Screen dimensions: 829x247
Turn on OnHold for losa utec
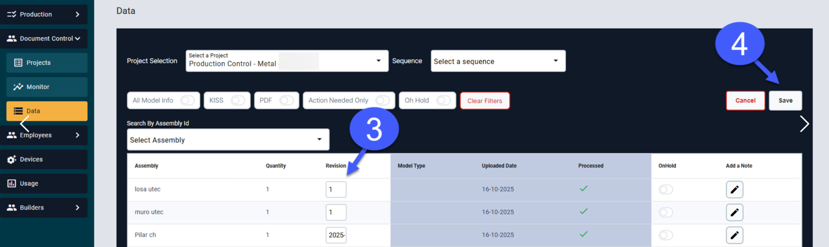pyautogui.click(x=665, y=189)
